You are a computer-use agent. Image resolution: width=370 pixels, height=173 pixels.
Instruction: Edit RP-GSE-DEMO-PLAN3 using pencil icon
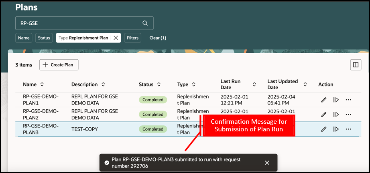tap(324, 129)
